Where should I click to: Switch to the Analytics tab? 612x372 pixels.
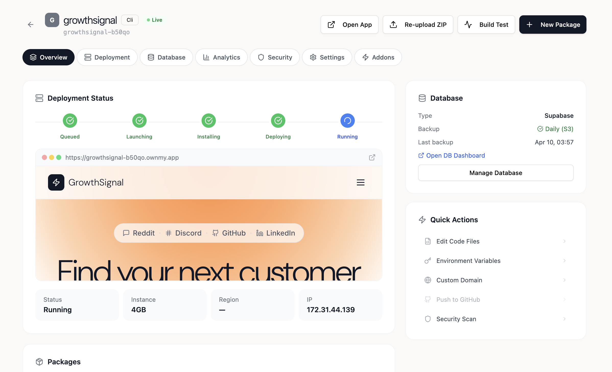221,57
